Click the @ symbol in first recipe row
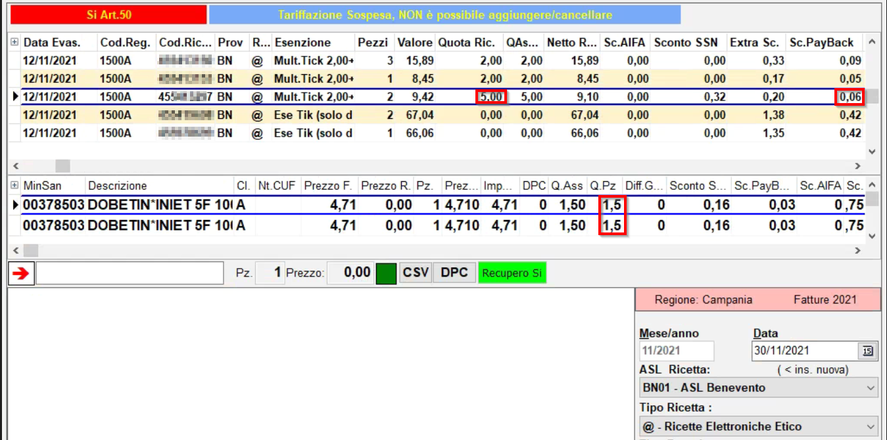This screenshot has width=887, height=440. click(x=257, y=61)
